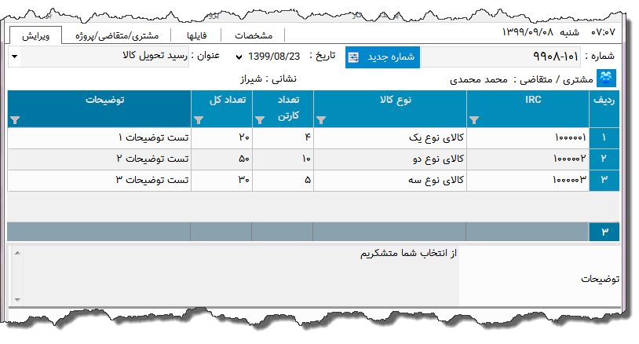Click the address text شیراز
The height and width of the screenshot is (344, 639).
tap(251, 79)
